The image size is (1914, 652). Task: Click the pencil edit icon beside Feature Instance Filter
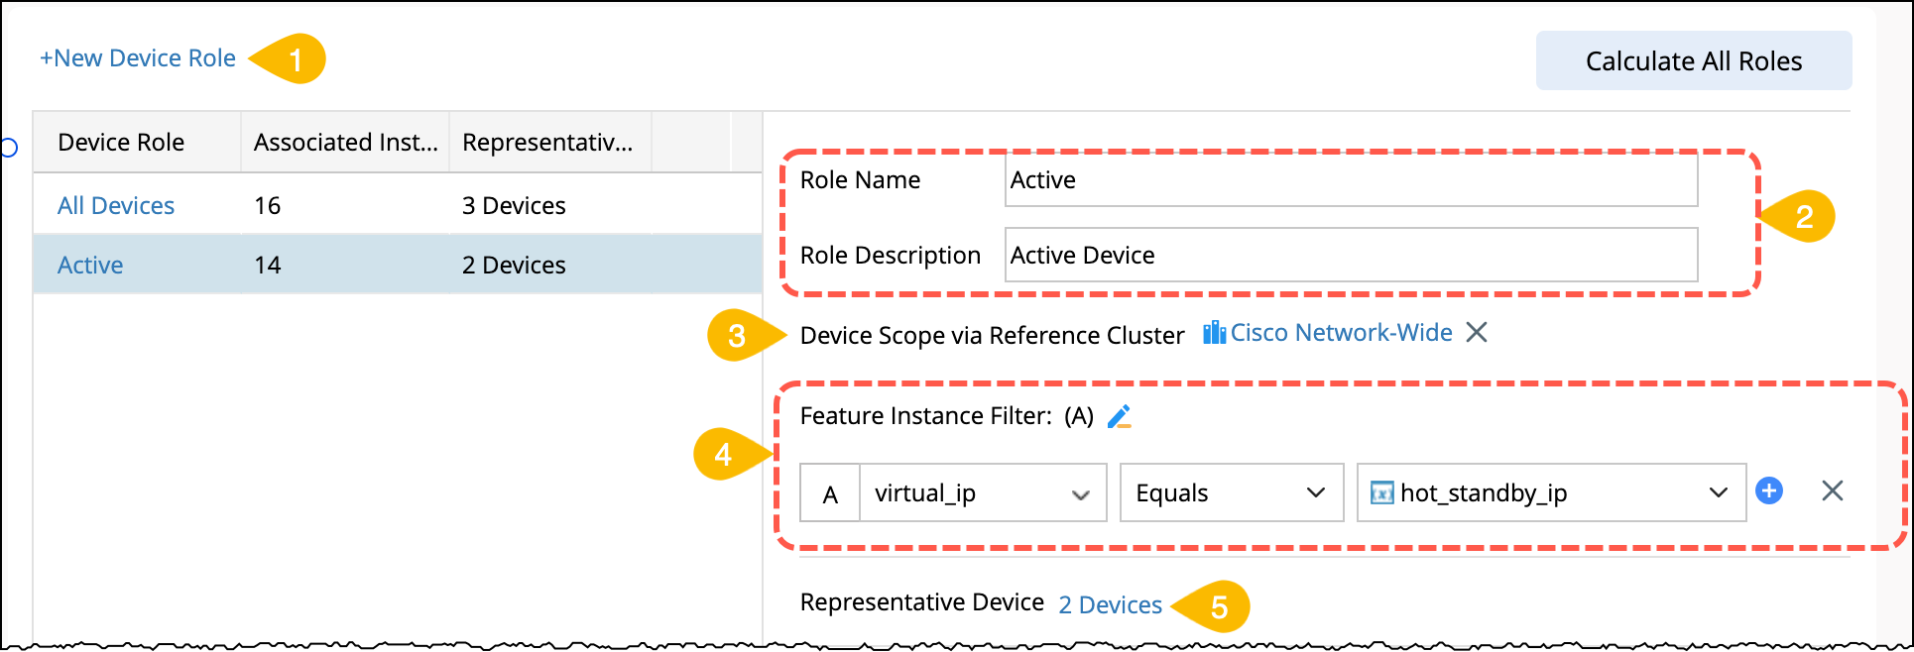(1120, 416)
